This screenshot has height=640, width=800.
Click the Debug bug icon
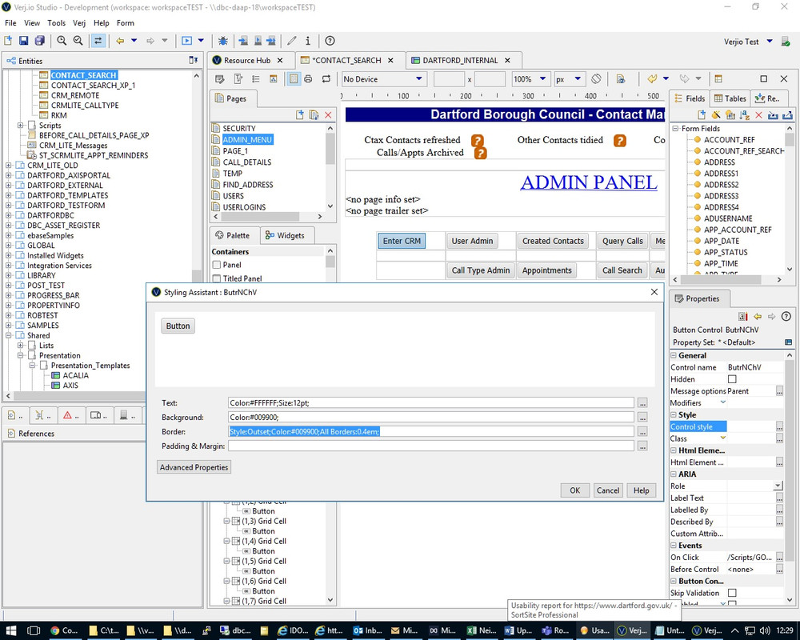click(223, 41)
